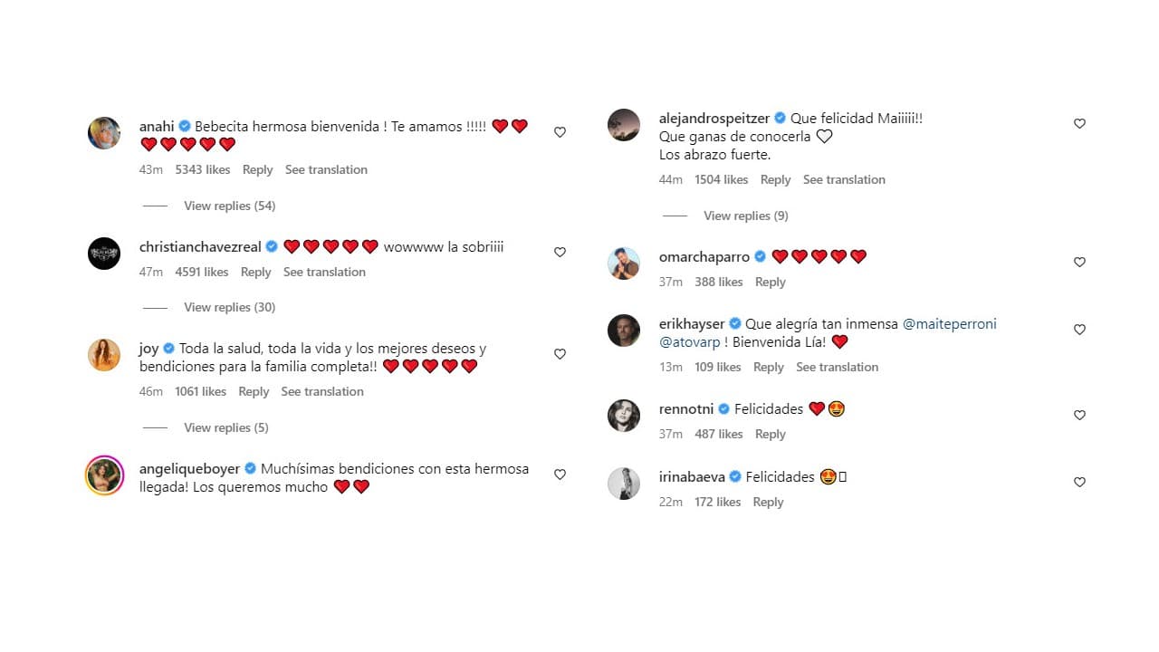Show the 9 replies under alejandrospeitzer's comment

745,216
